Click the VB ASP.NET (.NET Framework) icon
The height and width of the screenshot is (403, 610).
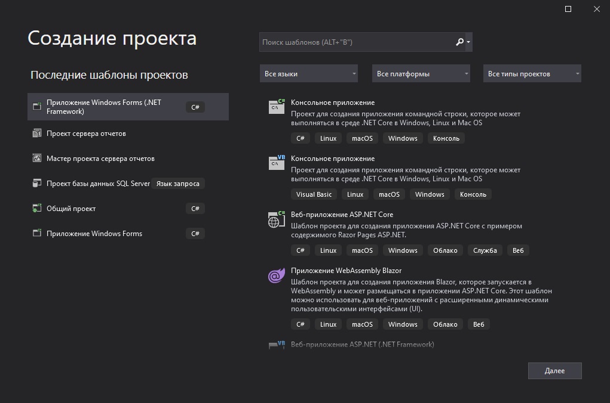[277, 345]
